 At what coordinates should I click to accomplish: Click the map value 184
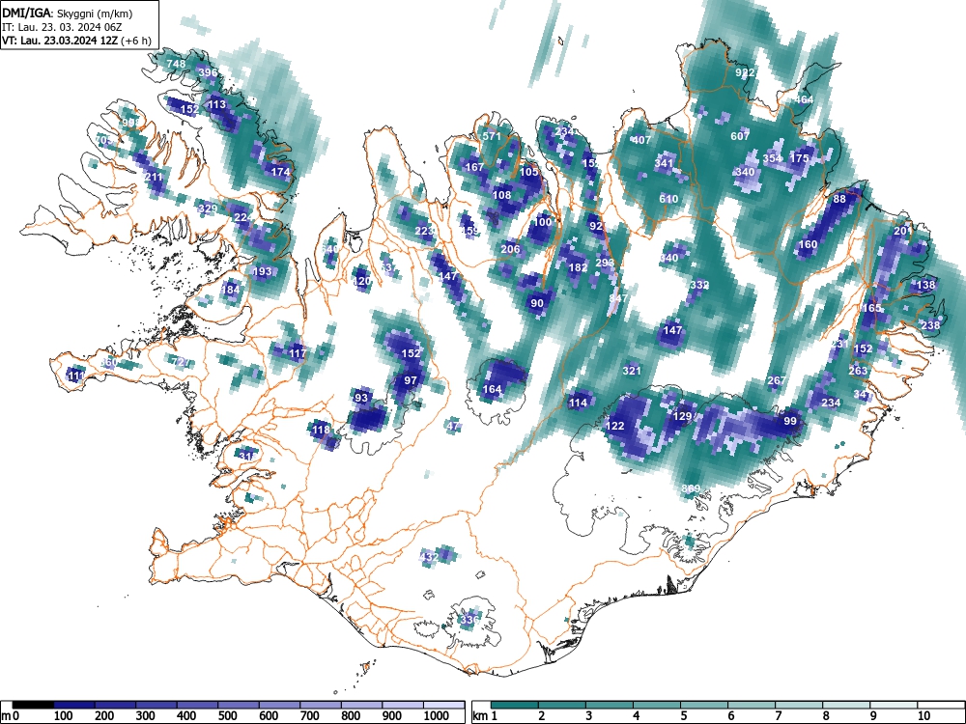[231, 290]
